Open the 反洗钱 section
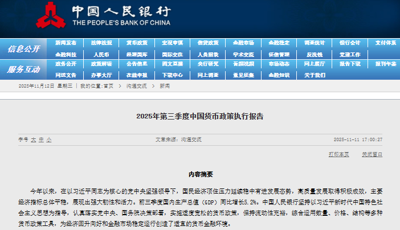The image size is (400, 230). pyautogui.click(x=315, y=55)
